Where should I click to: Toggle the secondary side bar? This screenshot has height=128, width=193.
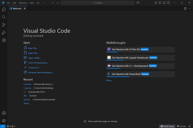coord(168,3)
